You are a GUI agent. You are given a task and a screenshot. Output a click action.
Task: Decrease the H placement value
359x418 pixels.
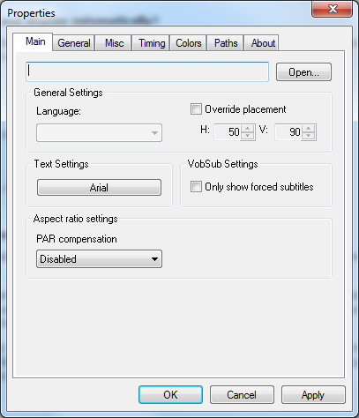coord(248,136)
